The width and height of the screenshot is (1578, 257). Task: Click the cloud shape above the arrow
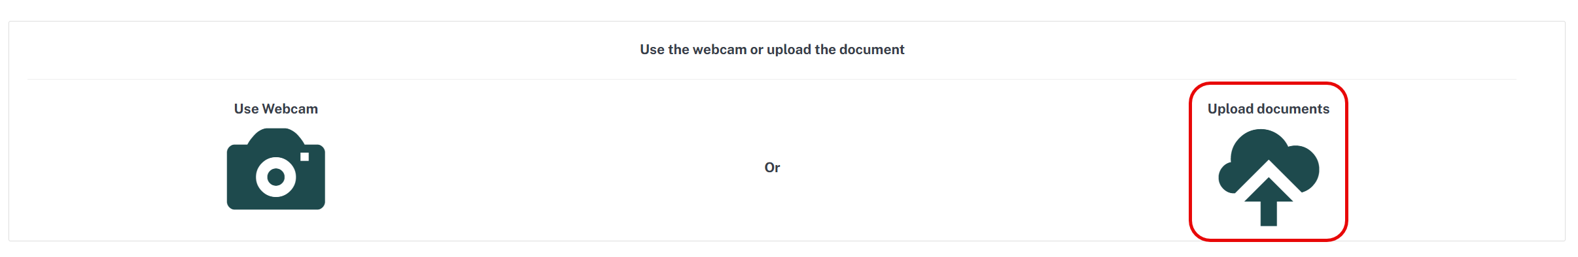tap(1269, 160)
